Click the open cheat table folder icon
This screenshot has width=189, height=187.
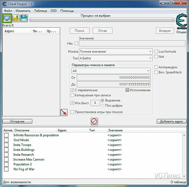click(x=16, y=18)
